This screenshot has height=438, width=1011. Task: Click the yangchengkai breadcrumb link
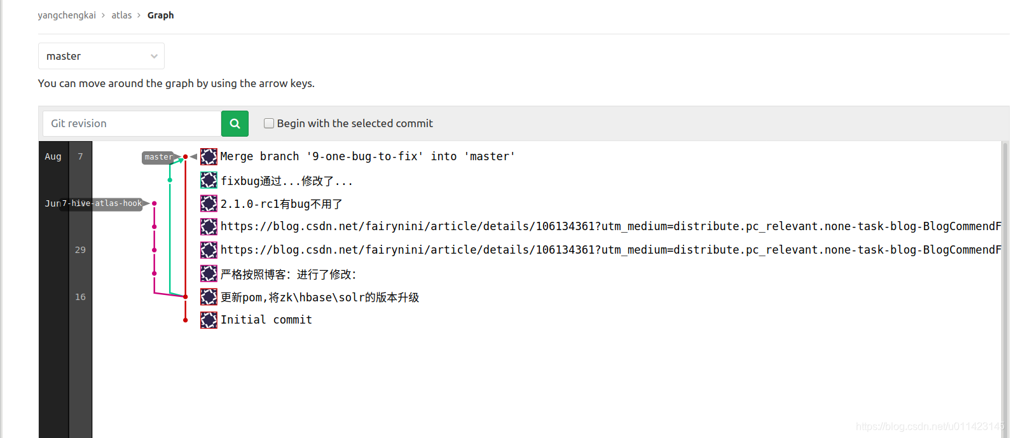pos(67,15)
